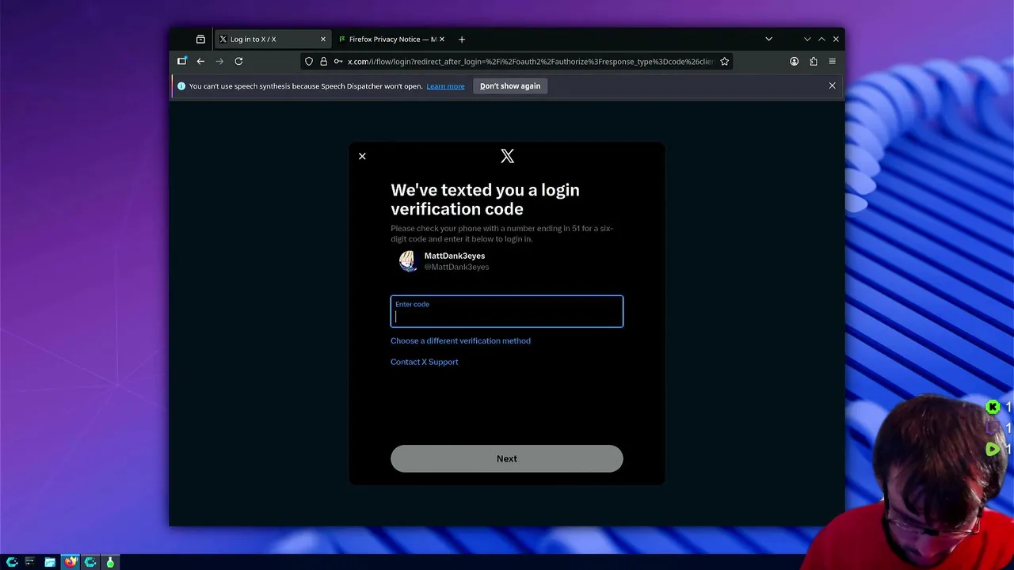This screenshot has height=570, width=1014.
Task: Click the '@MattDank3eyes' handle text
Action: point(456,267)
